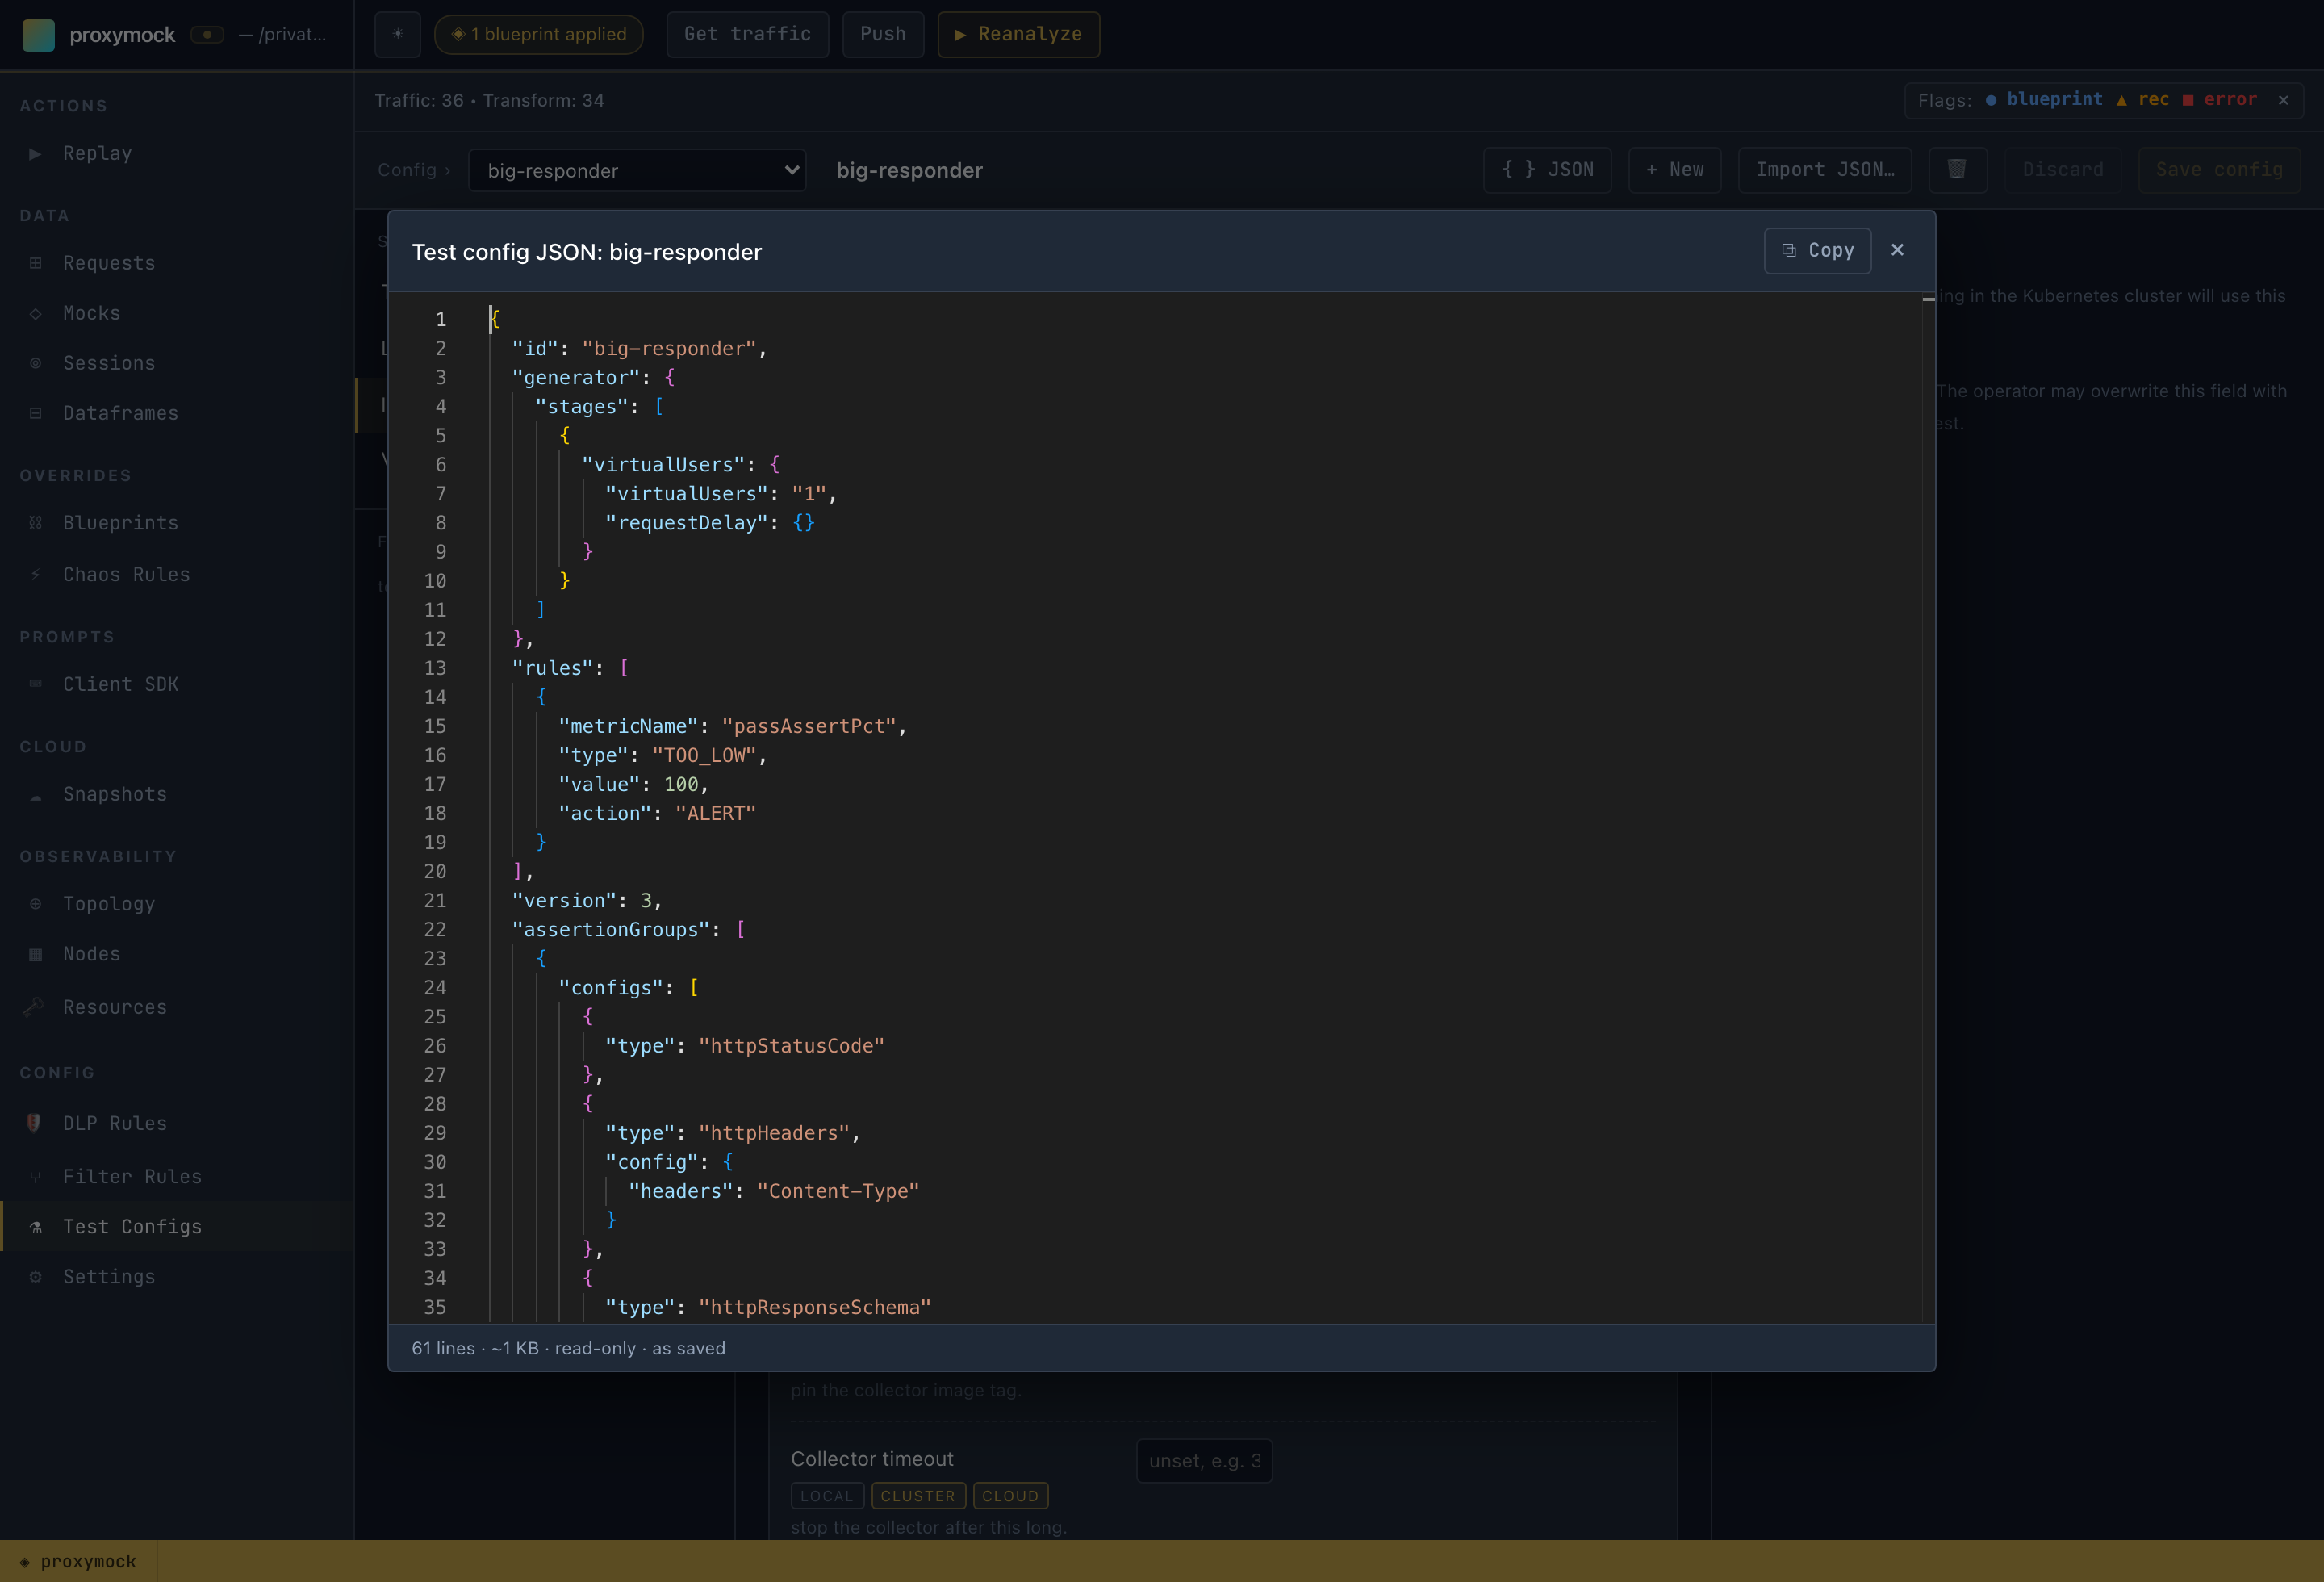
Task: Click the Resources key icon
Action: (33, 1006)
